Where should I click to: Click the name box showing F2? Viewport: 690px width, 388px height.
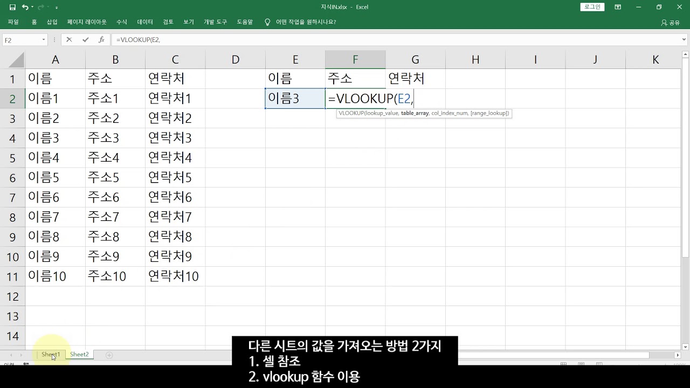pos(20,40)
